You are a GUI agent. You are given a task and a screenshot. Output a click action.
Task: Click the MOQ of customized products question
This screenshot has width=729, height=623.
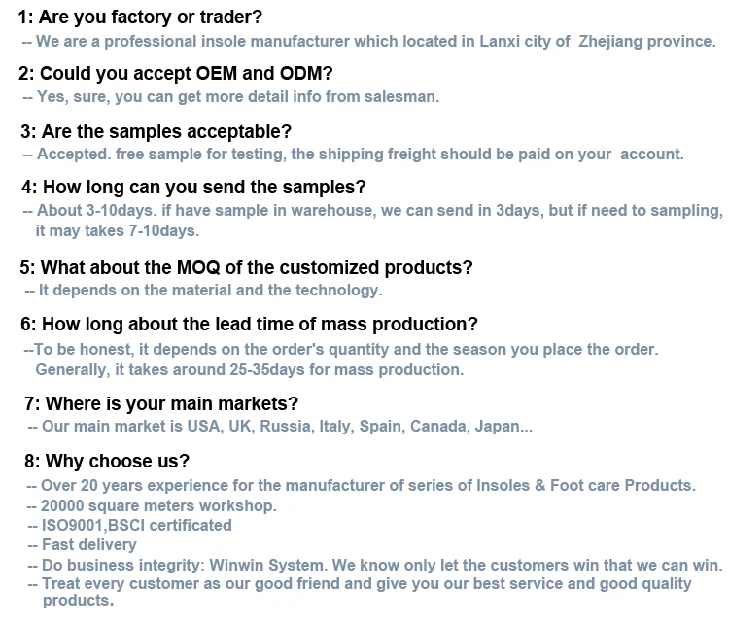click(246, 267)
